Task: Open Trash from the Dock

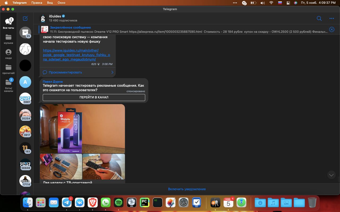Action: click(x=312, y=203)
